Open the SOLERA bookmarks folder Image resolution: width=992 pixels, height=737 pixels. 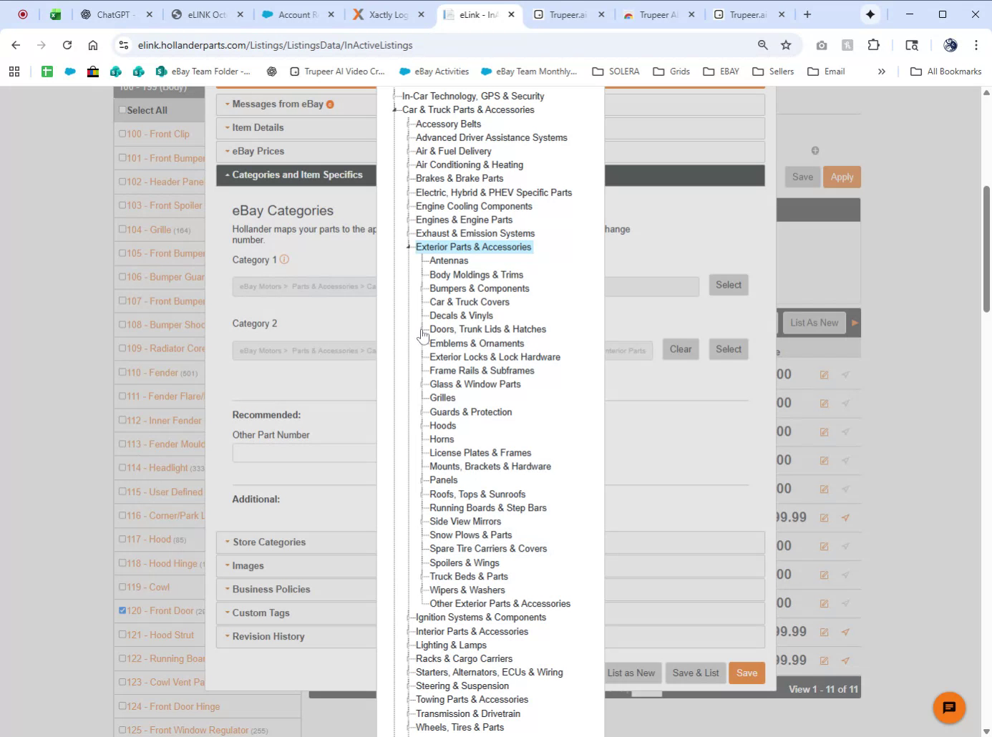616,72
